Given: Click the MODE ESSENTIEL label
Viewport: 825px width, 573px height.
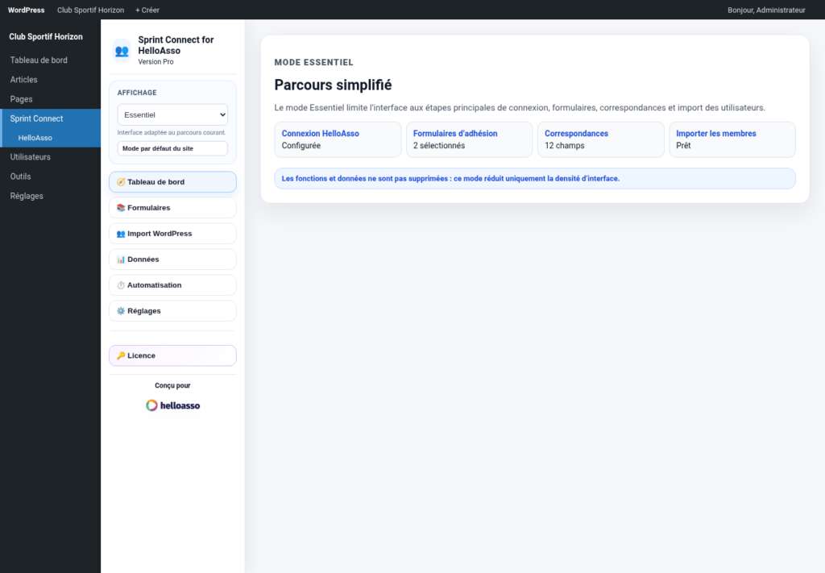Looking at the screenshot, I should pyautogui.click(x=313, y=62).
